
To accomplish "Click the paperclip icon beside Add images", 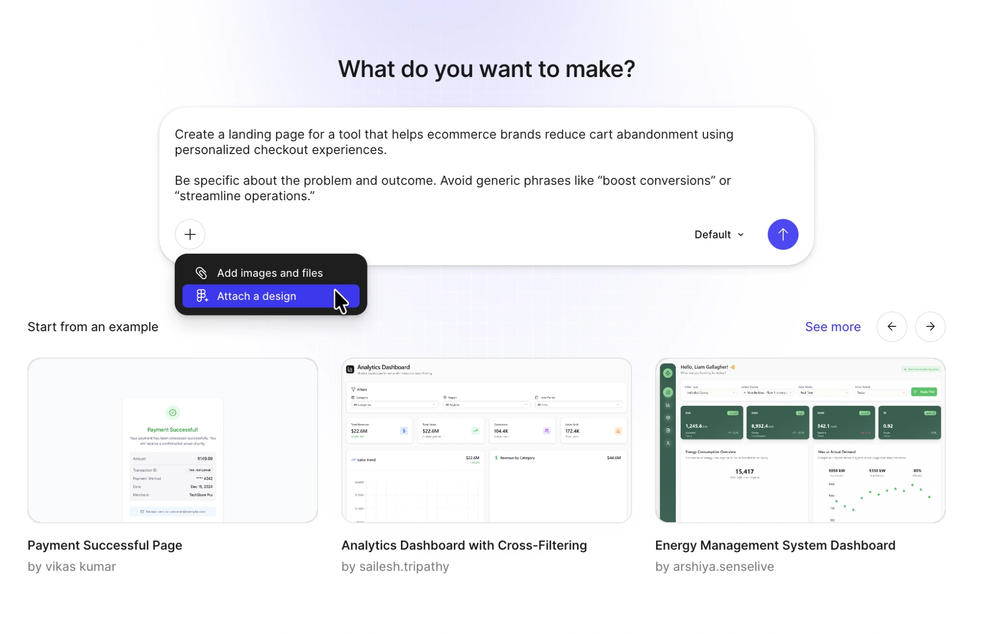I will 201,273.
